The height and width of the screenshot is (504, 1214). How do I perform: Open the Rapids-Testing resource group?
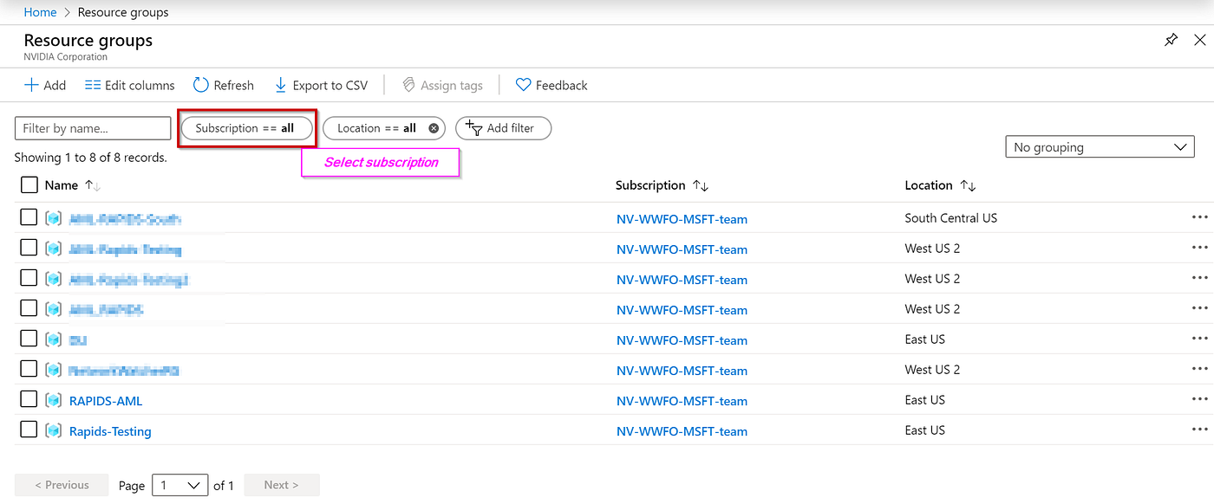(110, 431)
